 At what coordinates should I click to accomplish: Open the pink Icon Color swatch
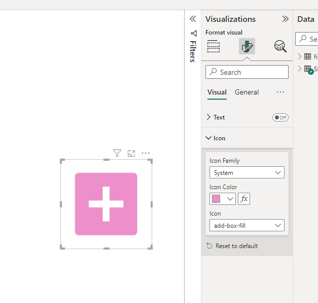[223, 199]
